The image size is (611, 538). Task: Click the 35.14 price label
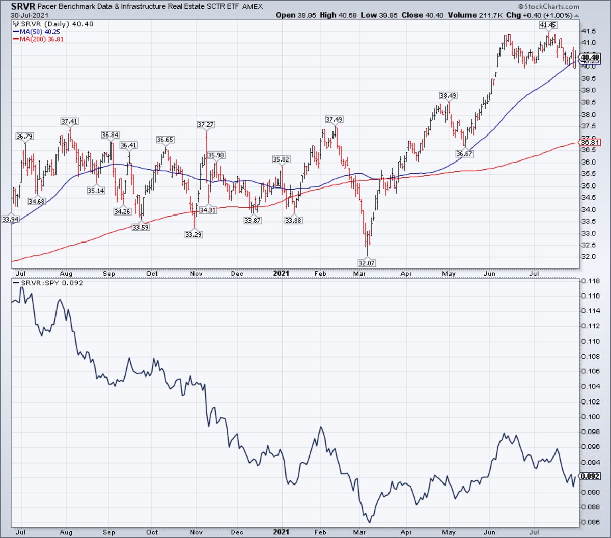[x=96, y=191]
